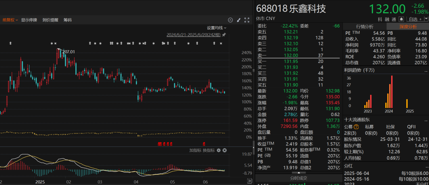
Task: Toggle the 筹码 chip distribution view
Action: (67, 20)
